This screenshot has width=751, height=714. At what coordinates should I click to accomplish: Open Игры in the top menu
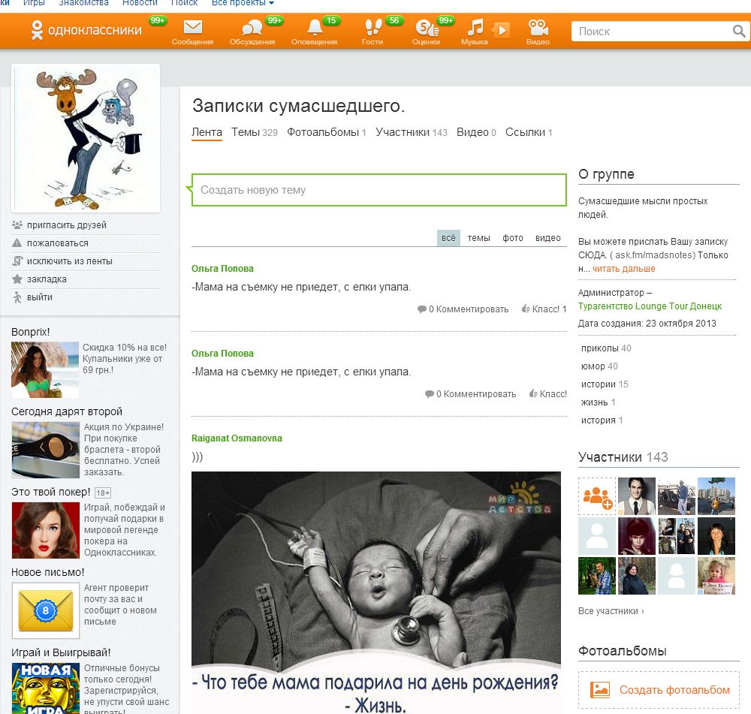click(x=34, y=3)
